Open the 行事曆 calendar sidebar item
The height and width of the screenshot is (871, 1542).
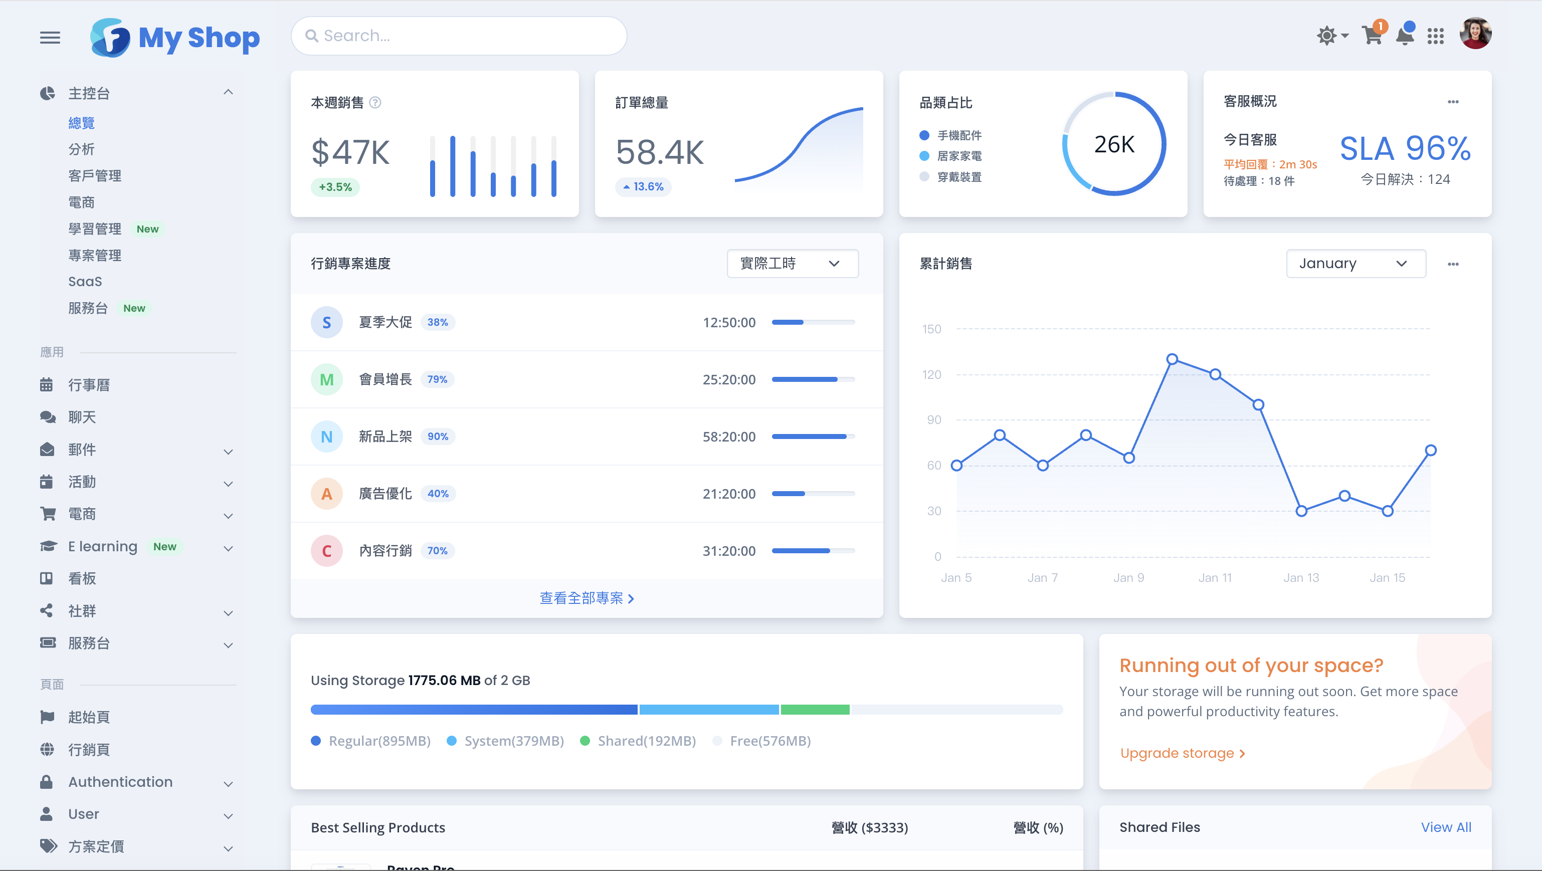89,385
